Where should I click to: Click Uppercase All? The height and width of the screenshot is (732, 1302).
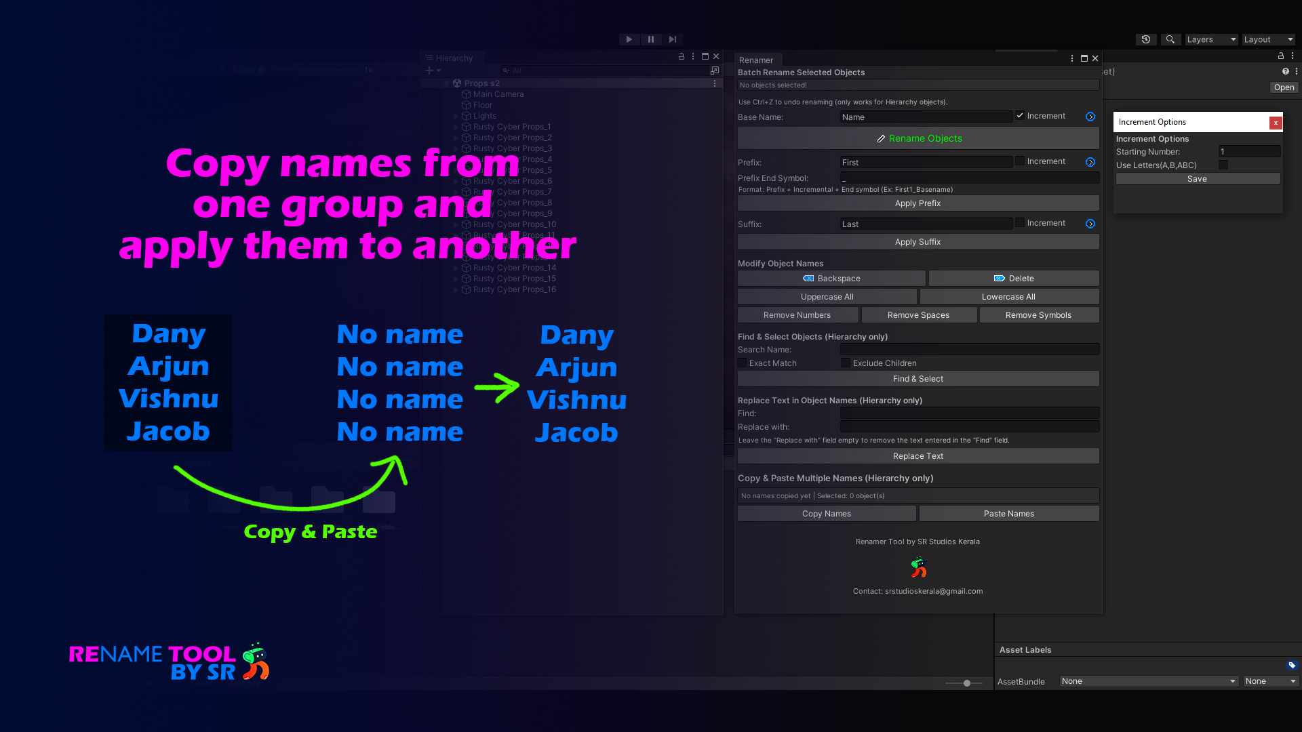click(x=827, y=297)
